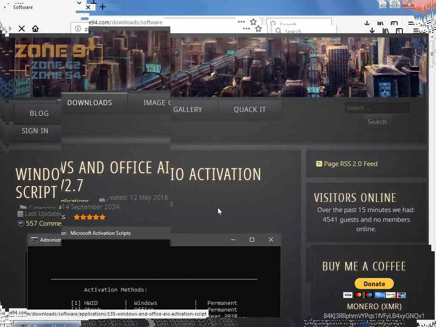Click the '4541 guests and no members' text
The height and width of the screenshot is (327, 436).
click(366, 220)
